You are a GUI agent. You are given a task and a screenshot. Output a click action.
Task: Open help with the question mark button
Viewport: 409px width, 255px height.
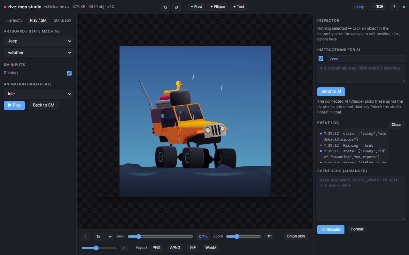(x=394, y=7)
